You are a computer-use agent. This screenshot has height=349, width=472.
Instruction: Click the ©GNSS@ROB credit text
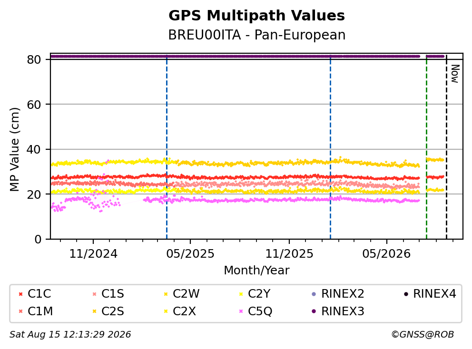click(423, 334)
